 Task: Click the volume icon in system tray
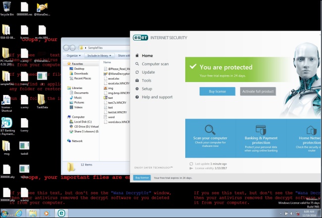292,214
